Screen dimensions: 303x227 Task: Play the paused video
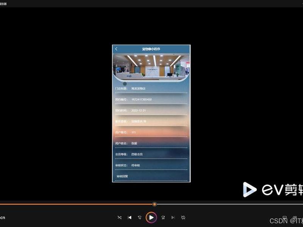(x=151, y=218)
